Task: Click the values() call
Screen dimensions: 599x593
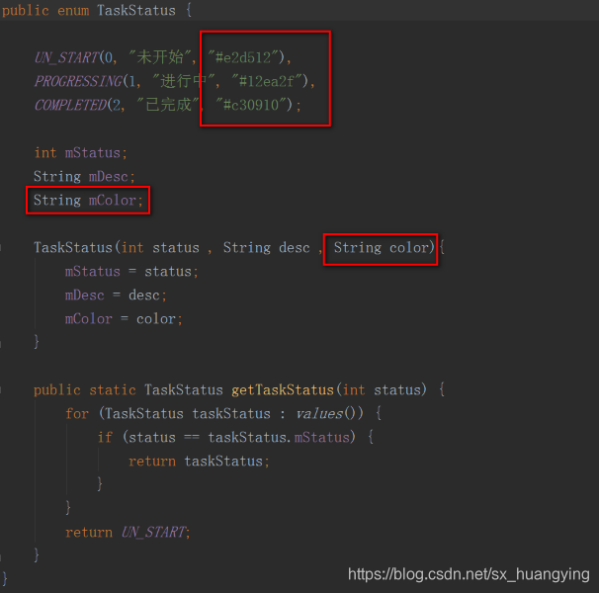Action: [x=326, y=414]
